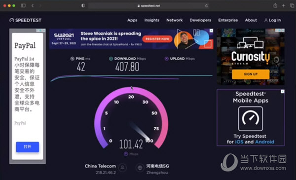Open a new tab with plus icon
Viewport: 296px width, 180px height.
(283, 5)
